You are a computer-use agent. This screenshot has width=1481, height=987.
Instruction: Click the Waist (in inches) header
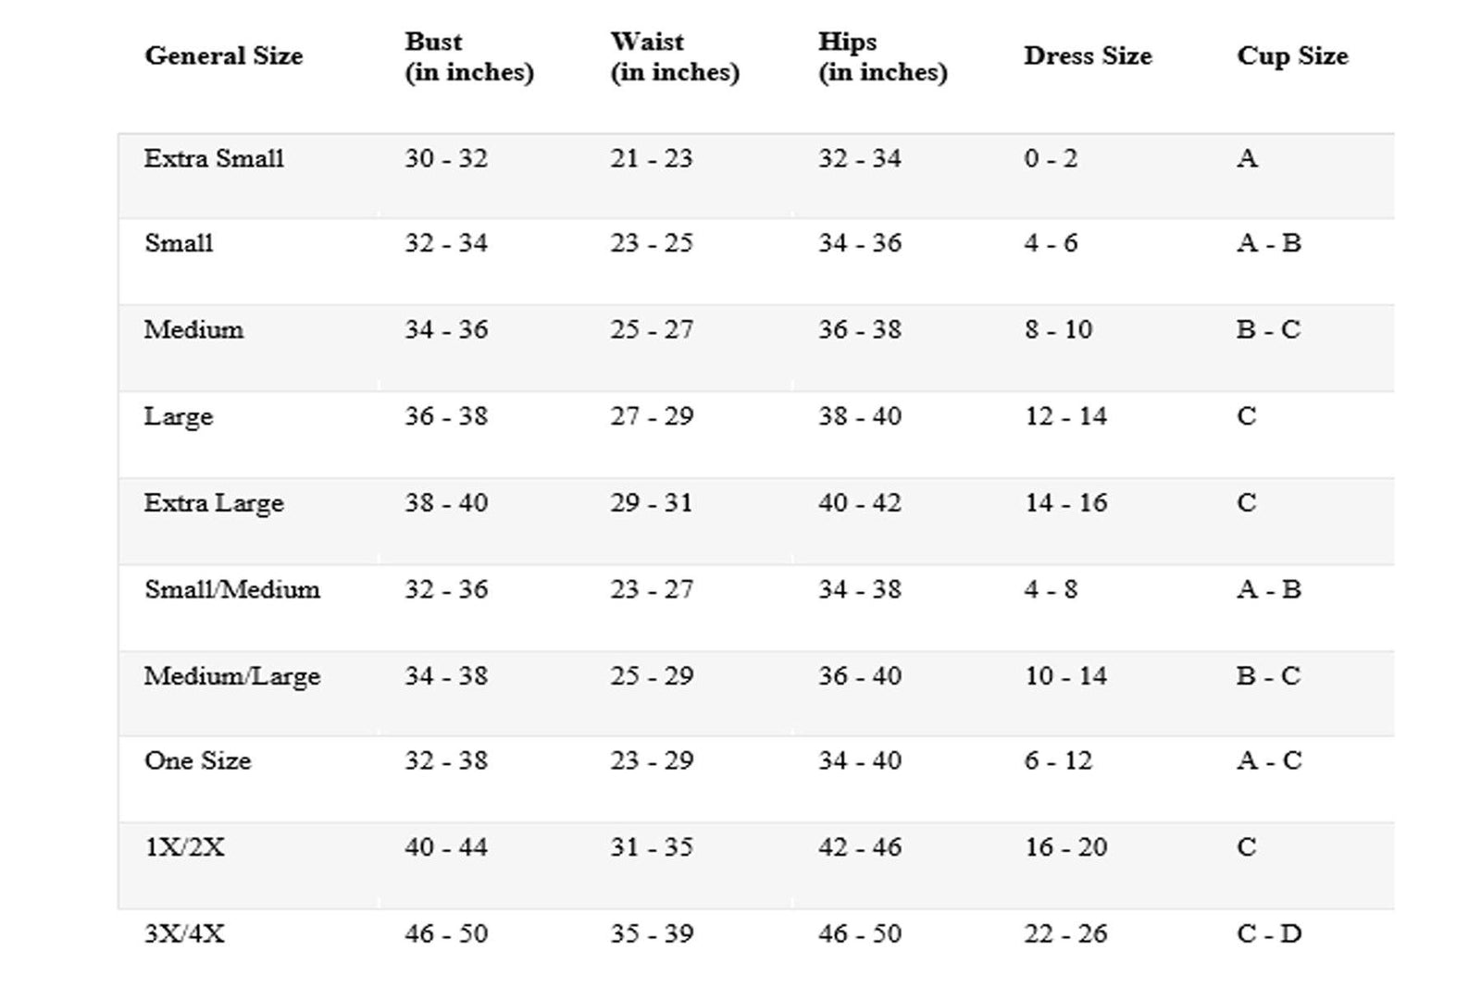click(x=675, y=57)
